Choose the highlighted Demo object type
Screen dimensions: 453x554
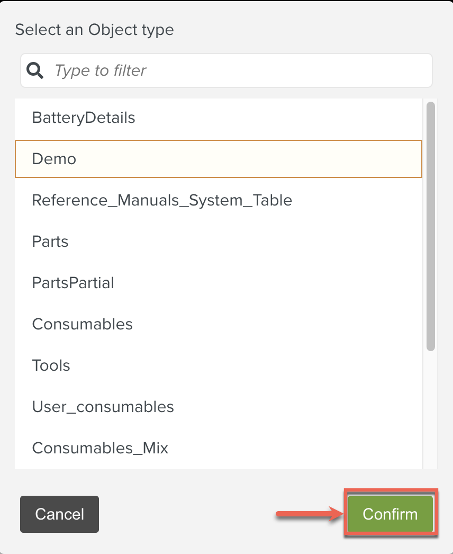click(x=54, y=158)
